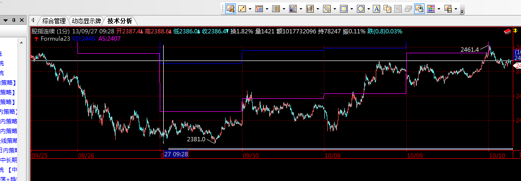Image resolution: width=521 pixels, height=181 pixels.
Task: Select the diagonal parallel lines tool
Action: [327, 9]
